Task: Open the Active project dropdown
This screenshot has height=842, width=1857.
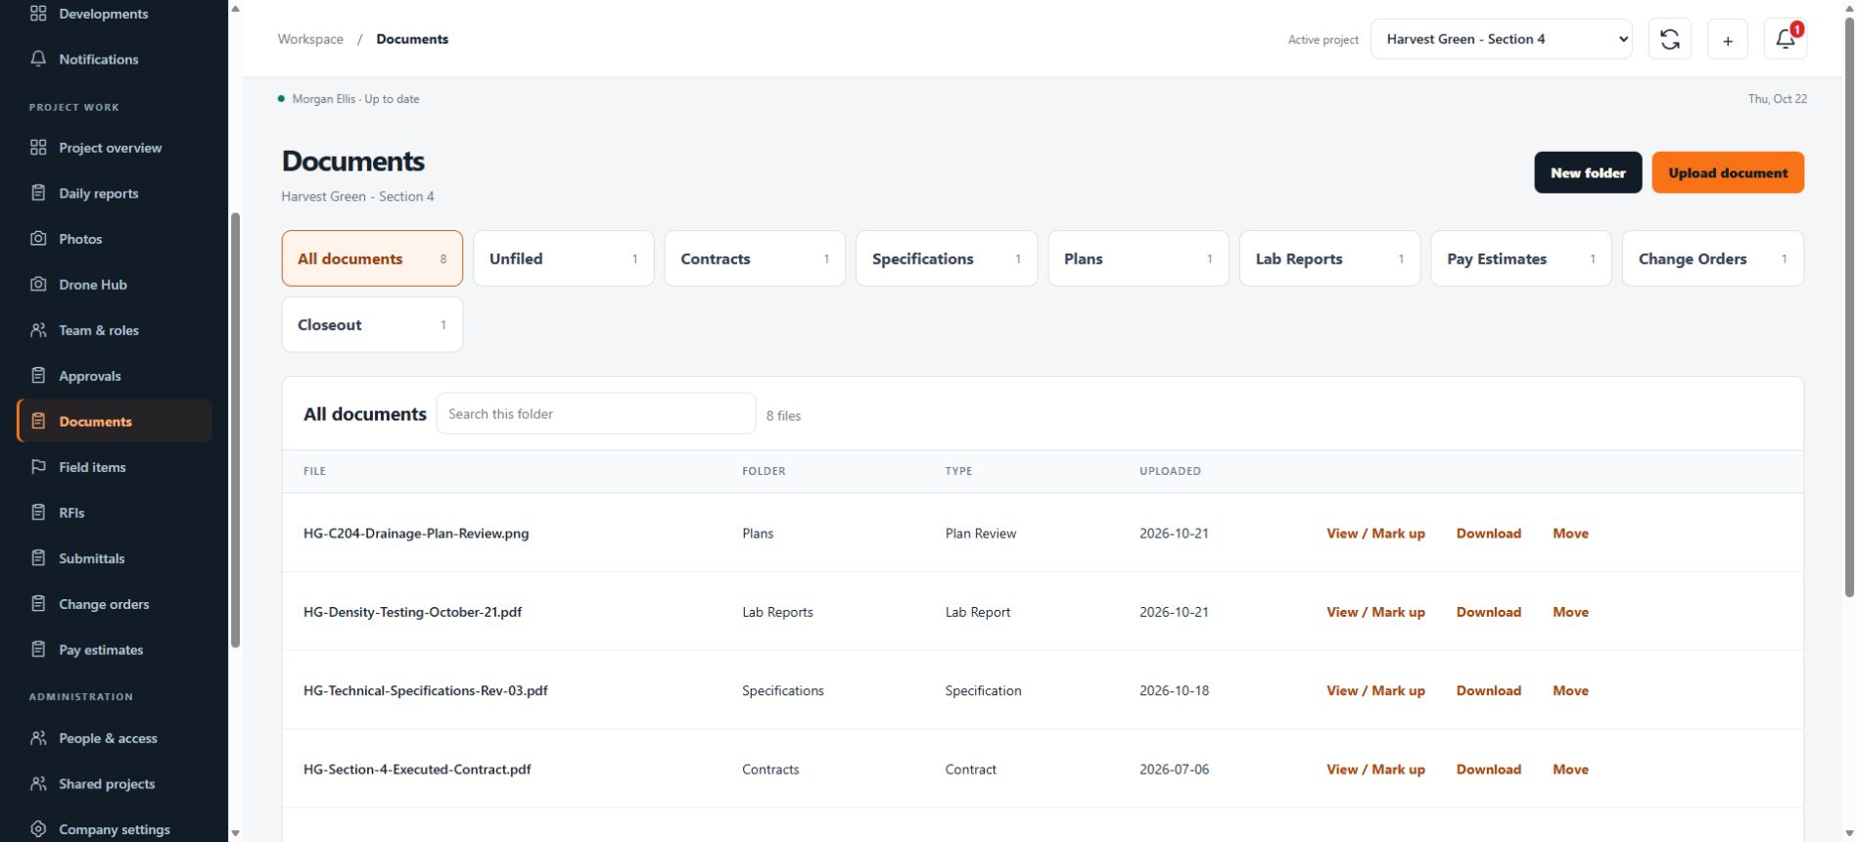Action: click(x=1502, y=39)
